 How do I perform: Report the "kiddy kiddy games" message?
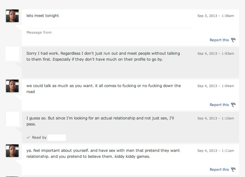[x=219, y=169]
